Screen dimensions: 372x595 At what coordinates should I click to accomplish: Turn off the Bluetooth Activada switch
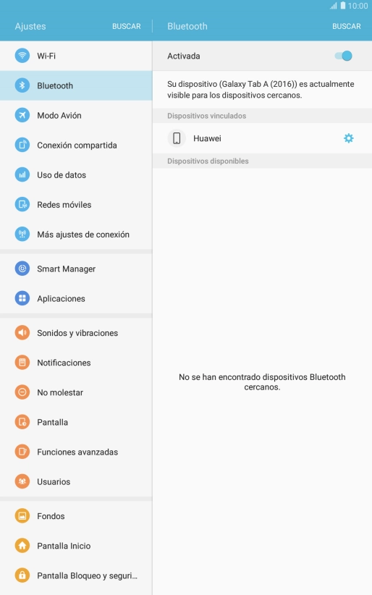tap(344, 56)
